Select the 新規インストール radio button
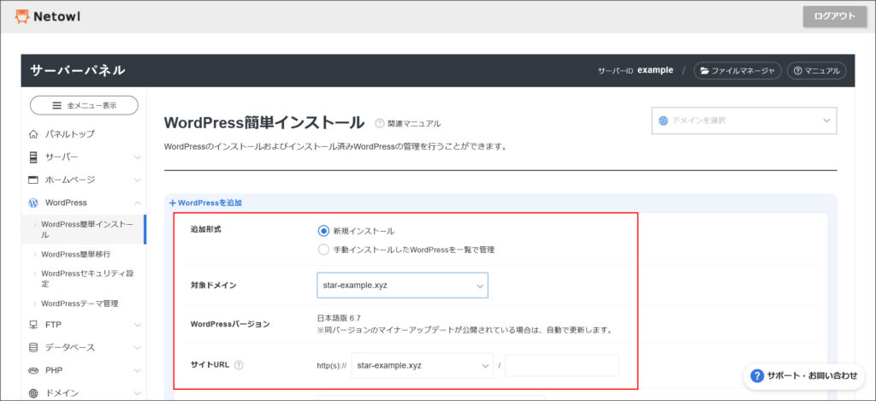 (323, 231)
